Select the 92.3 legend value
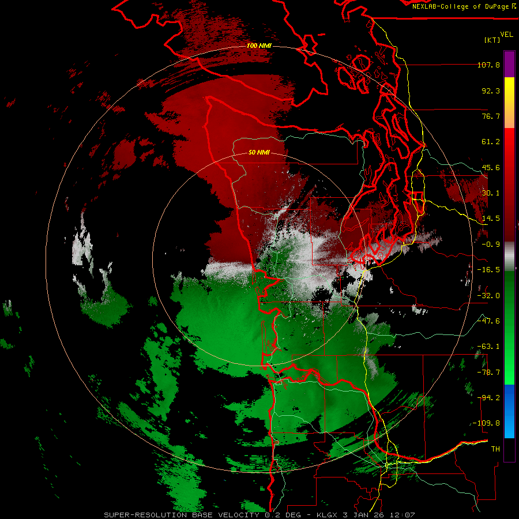Screen dimensions: 519x519 pyautogui.click(x=491, y=91)
